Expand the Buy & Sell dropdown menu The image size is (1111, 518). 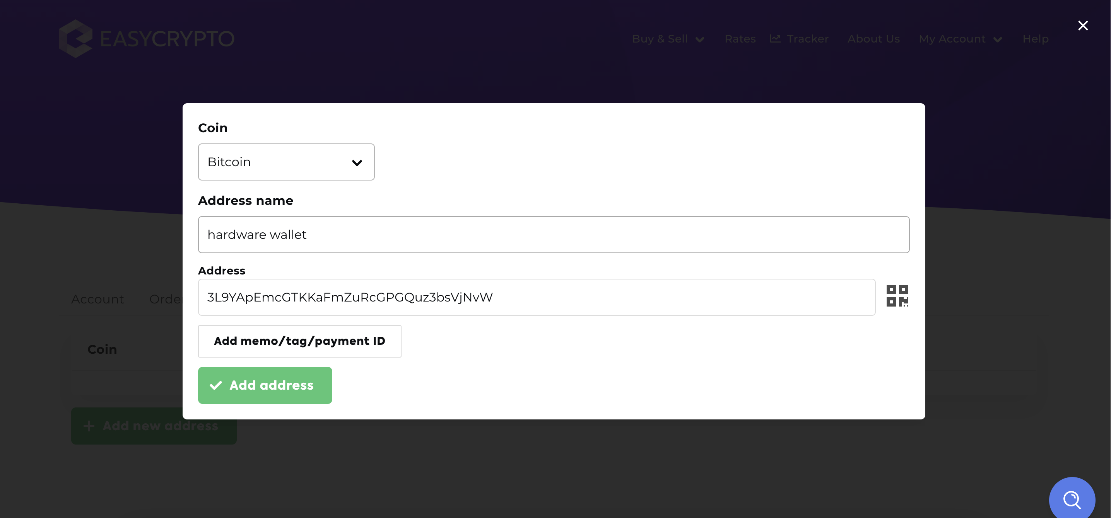click(x=667, y=38)
